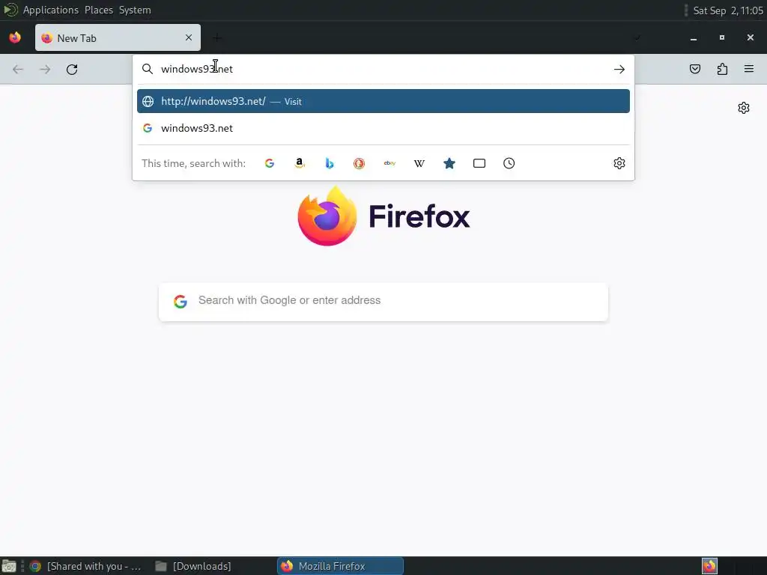This screenshot has width=767, height=575.
Task: Search this time with Bing
Action: point(330,163)
